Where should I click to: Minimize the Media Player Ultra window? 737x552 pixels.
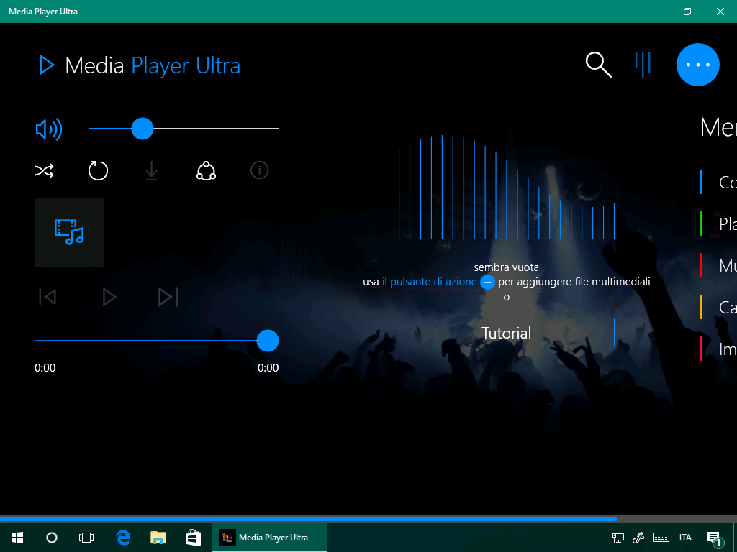coord(654,11)
